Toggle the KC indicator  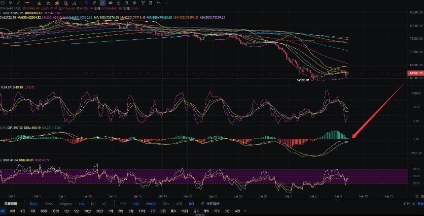105,204
